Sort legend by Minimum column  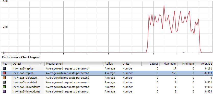(186, 64)
